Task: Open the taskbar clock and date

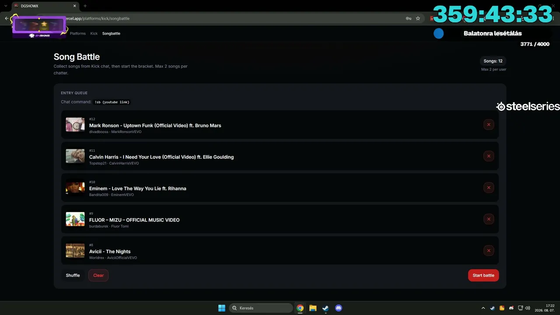Action: 545,308
